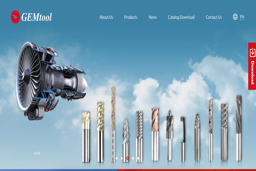Select the second carousel slide dot

pos(122,158)
